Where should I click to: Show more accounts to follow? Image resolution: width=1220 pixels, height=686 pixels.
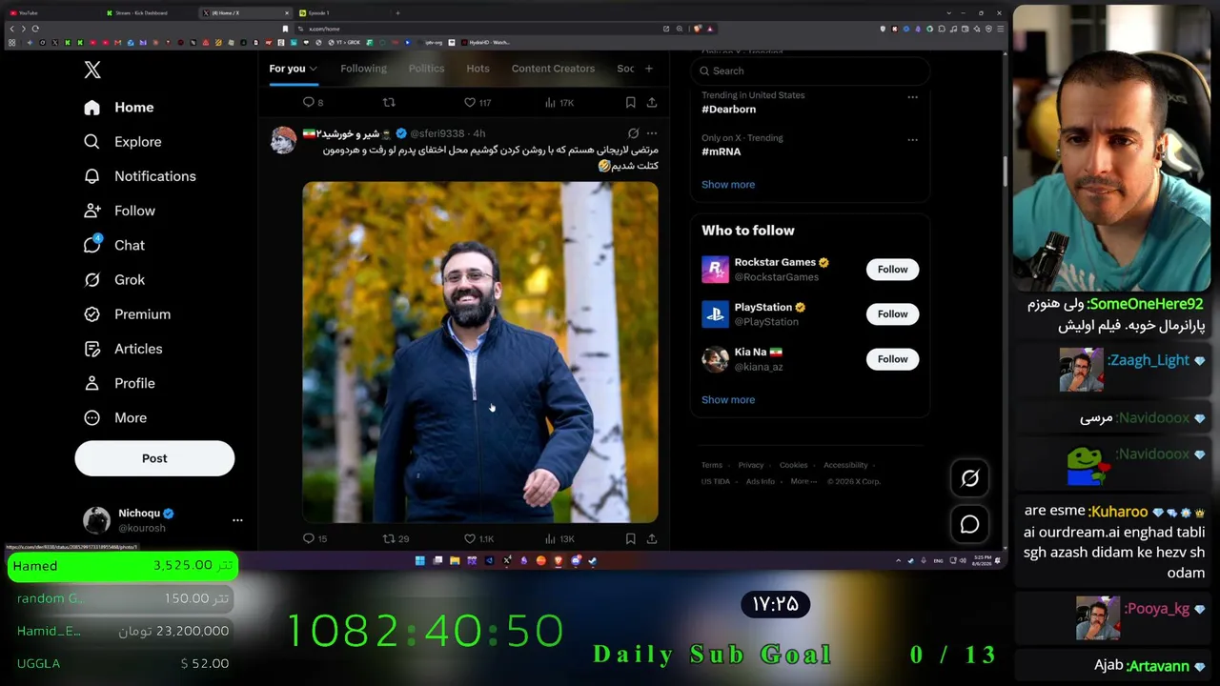click(728, 400)
